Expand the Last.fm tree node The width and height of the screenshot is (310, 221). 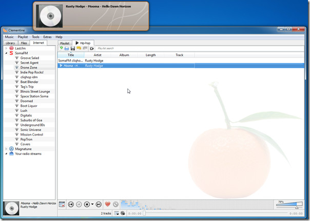pyautogui.click(x=6, y=48)
